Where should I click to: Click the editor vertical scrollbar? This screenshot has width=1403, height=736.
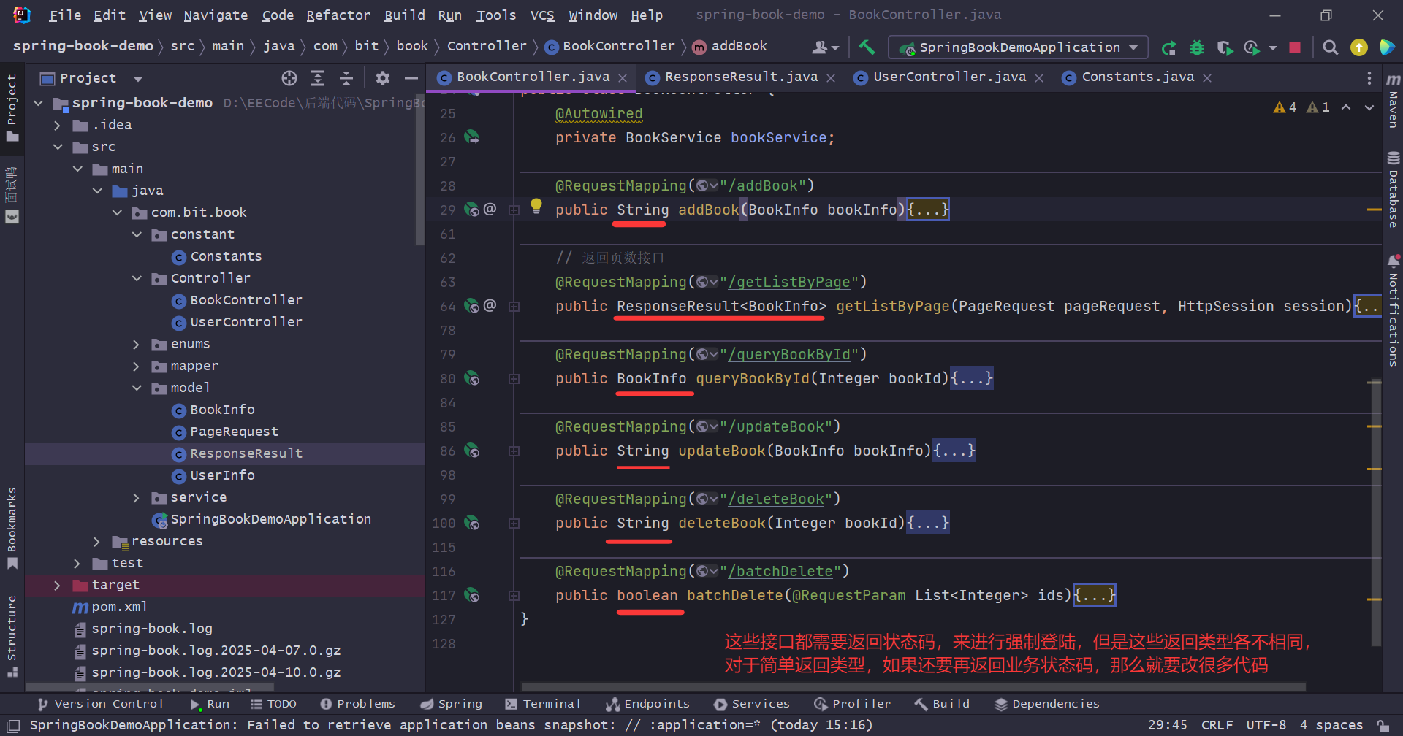1377,511
